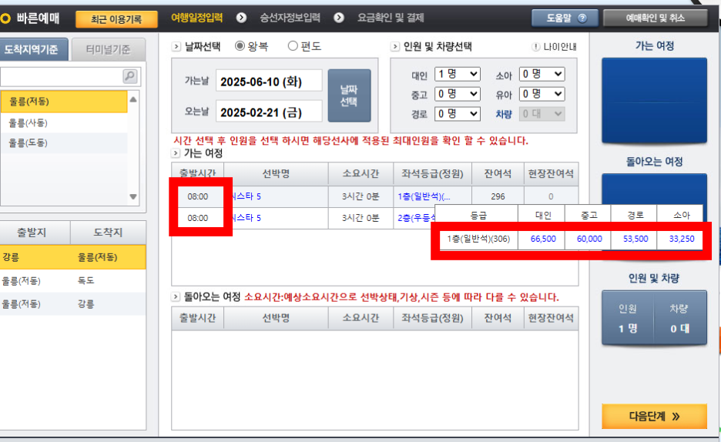Screen dimensions: 721x442
Task: Click the search magnifier icon
Action: click(x=130, y=75)
